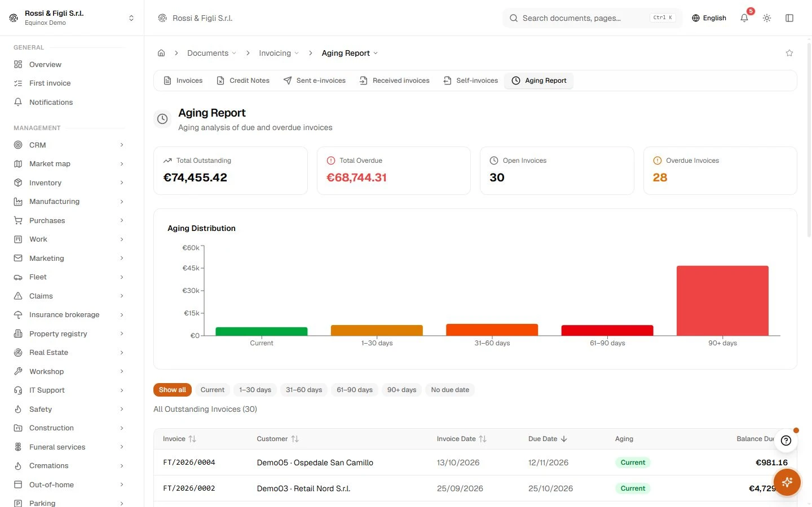This screenshot has height=507, width=812.
Task: Open the notifications bell icon
Action: [744, 18]
